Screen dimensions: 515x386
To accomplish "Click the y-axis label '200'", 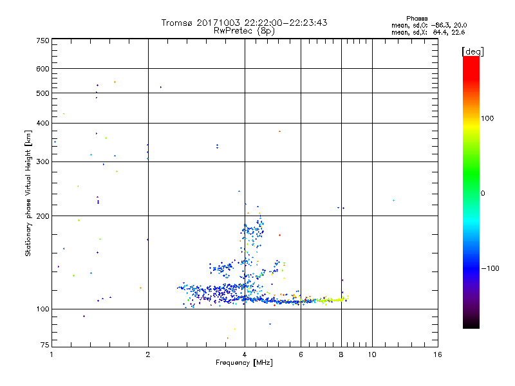I will pos(42,216).
